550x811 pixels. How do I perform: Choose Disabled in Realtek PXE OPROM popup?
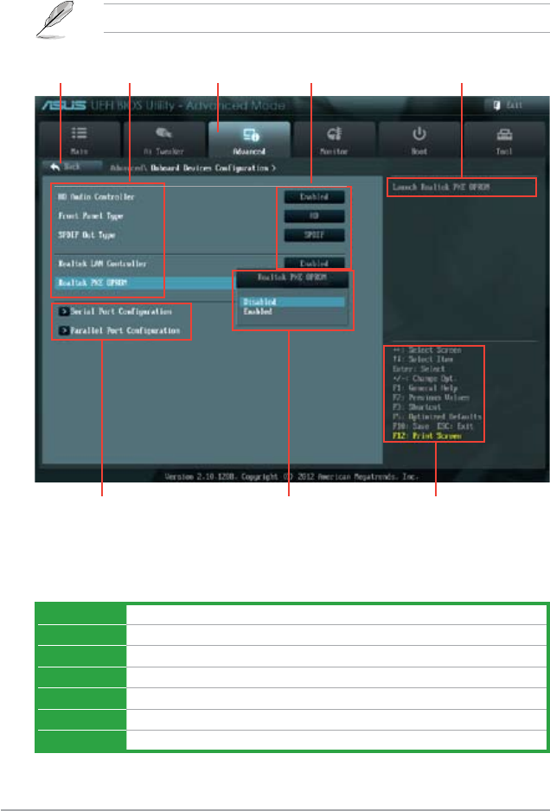(x=293, y=302)
